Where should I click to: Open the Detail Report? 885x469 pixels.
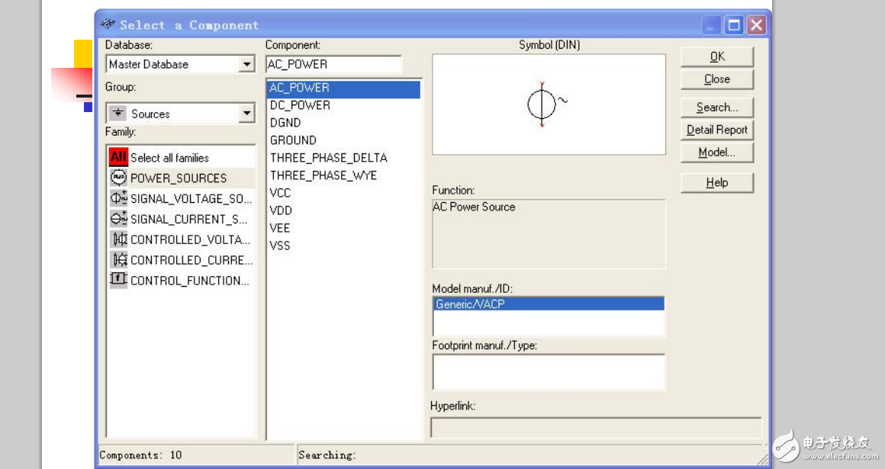pyautogui.click(x=716, y=130)
